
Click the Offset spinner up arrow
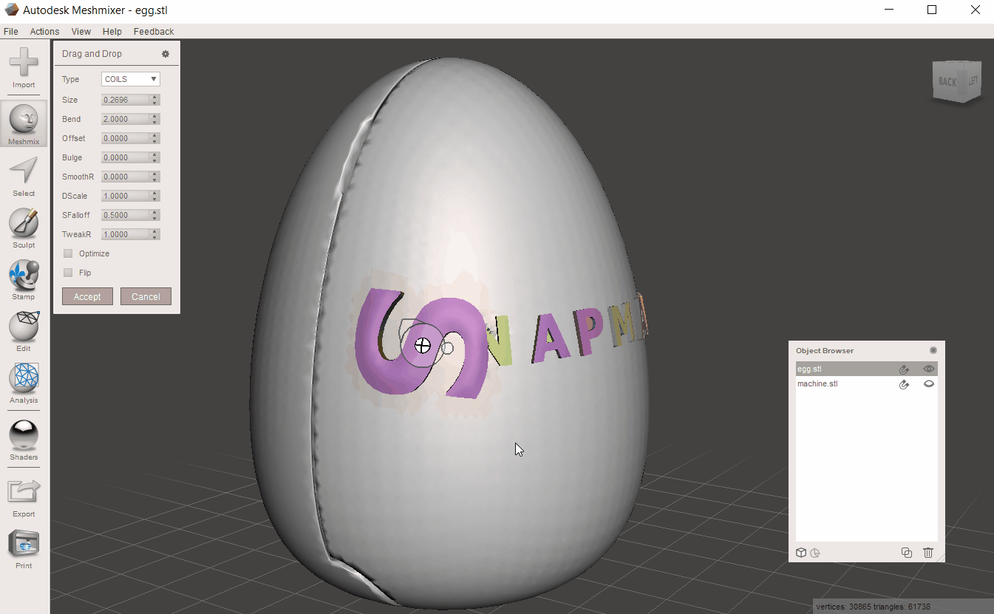pyautogui.click(x=154, y=135)
